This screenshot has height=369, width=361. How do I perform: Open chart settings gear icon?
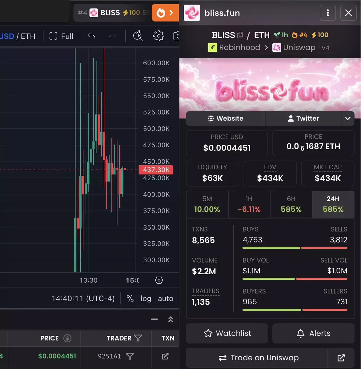pyautogui.click(x=158, y=36)
